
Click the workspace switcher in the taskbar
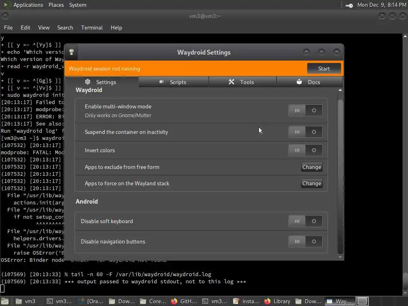point(362,301)
